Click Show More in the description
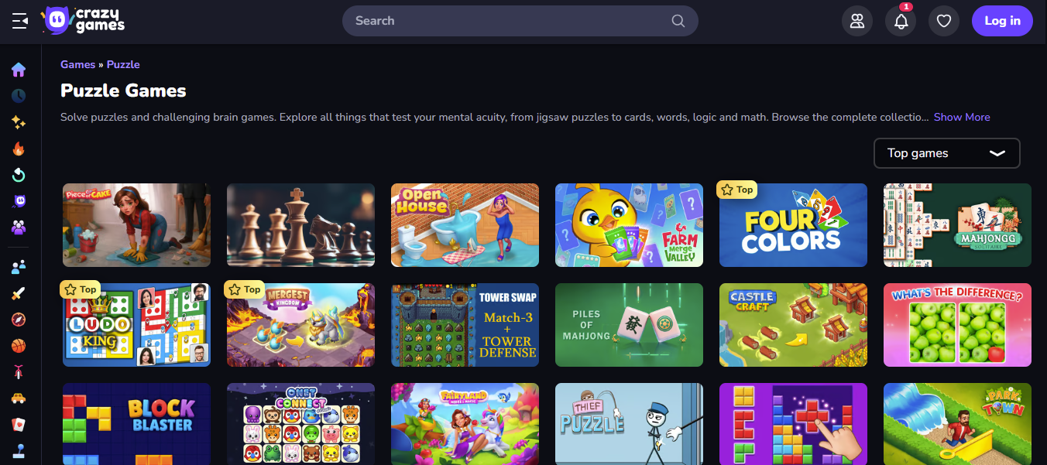 pyautogui.click(x=962, y=117)
